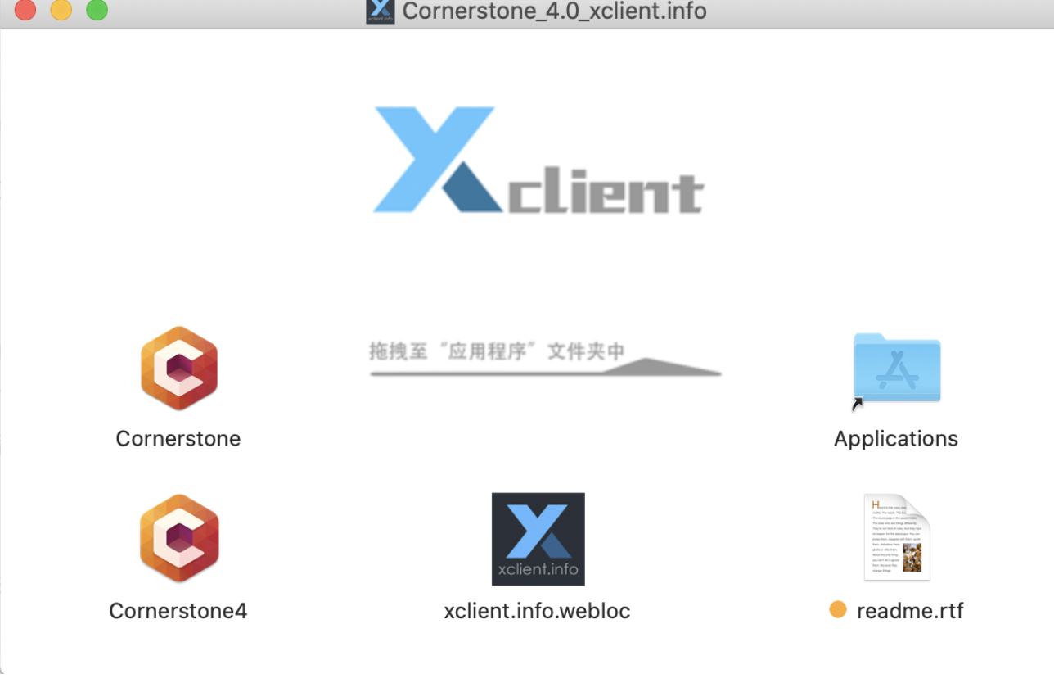
Task: Click the "Applications" folder name label
Action: [x=896, y=439]
